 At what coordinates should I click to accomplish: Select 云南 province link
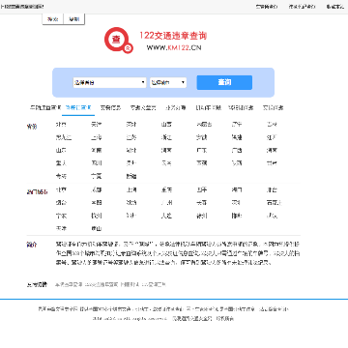coord(166,163)
